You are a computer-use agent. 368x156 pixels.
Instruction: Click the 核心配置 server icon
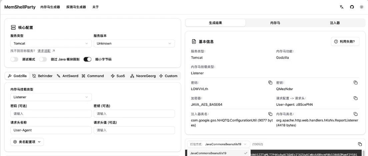point(13,27)
